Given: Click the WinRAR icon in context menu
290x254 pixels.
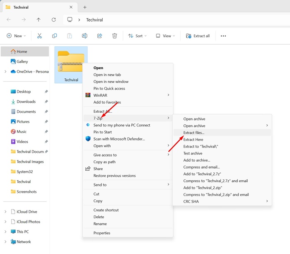Looking at the screenshot, I should click(x=88, y=95).
